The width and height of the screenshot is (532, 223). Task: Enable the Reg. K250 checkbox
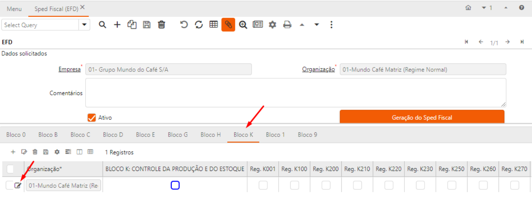(452, 185)
